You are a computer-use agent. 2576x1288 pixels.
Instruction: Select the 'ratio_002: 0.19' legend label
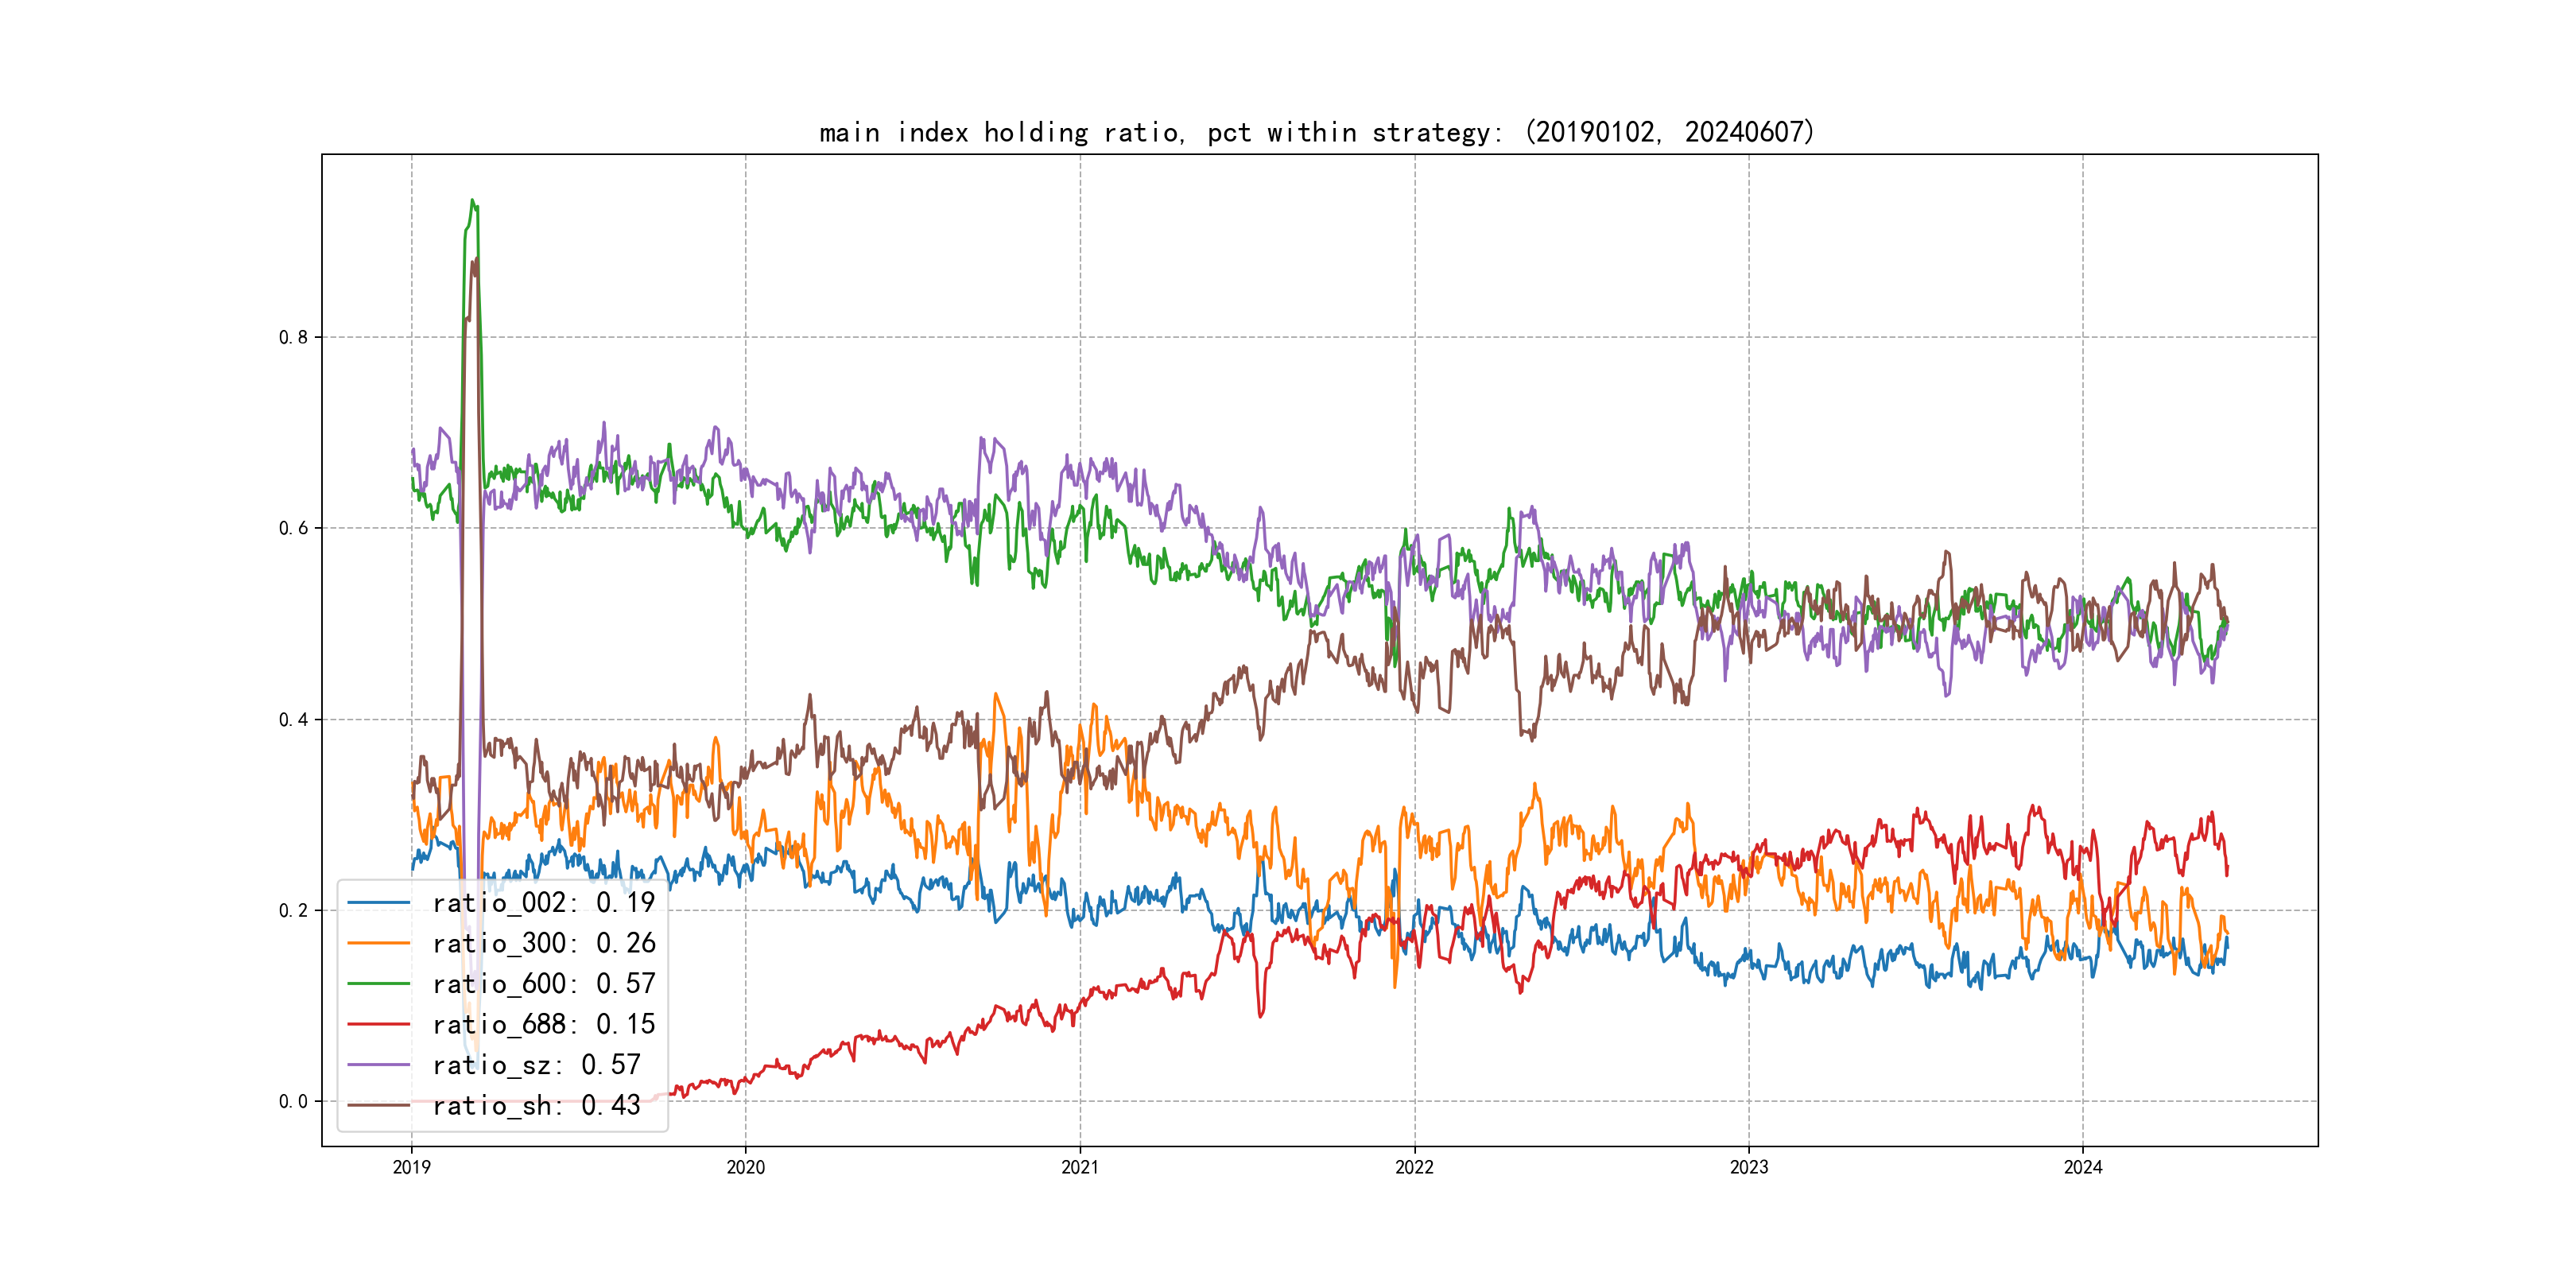click(x=543, y=903)
